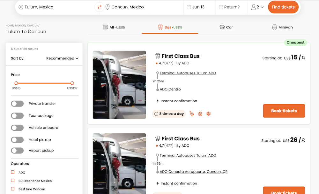The image size is (319, 194).
Task: Open the Return date picker
Action: click(231, 7)
